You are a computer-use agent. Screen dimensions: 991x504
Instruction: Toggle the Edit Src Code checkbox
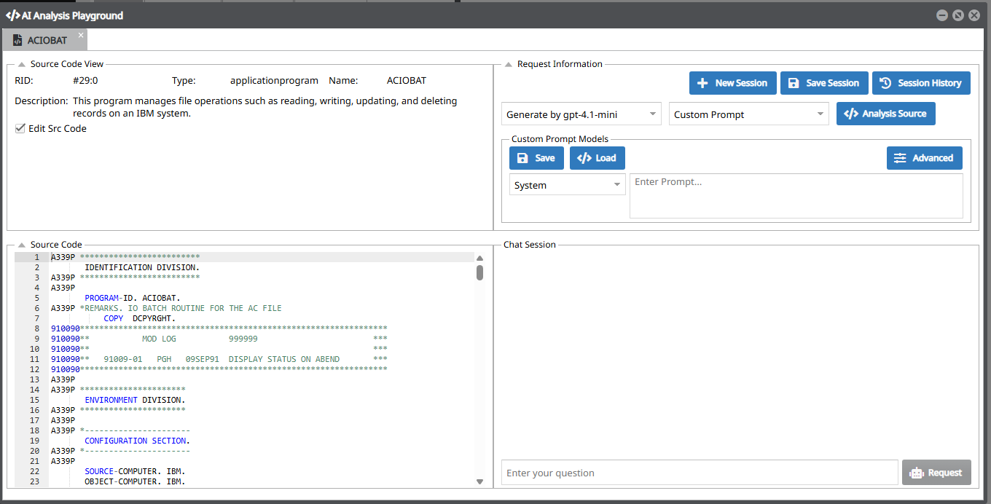click(x=20, y=129)
